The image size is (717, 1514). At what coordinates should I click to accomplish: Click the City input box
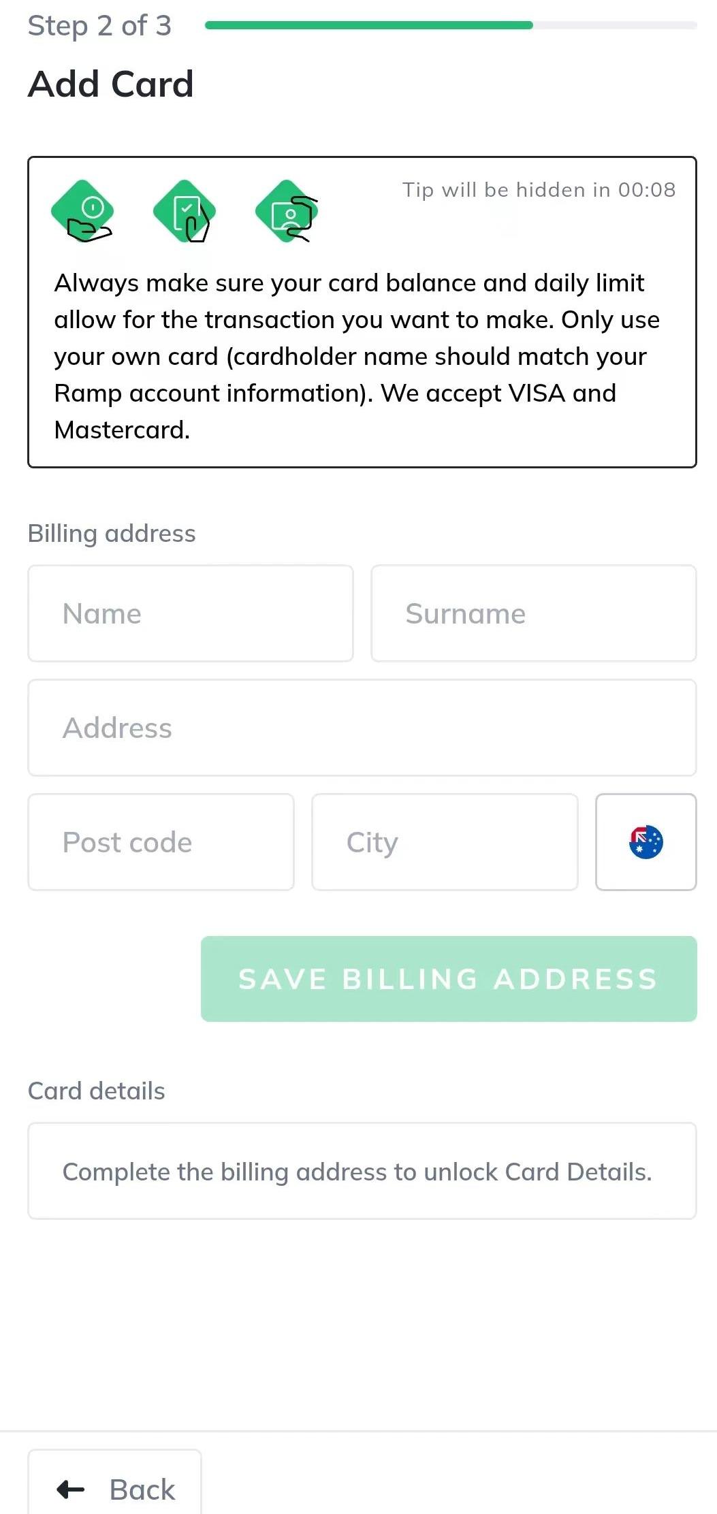pyautogui.click(x=445, y=842)
